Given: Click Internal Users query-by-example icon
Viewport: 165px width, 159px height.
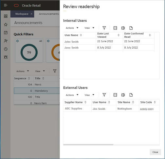Looking at the screenshot, I should point(115,28).
